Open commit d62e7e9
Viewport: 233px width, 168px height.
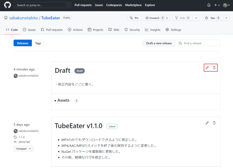(24, 142)
